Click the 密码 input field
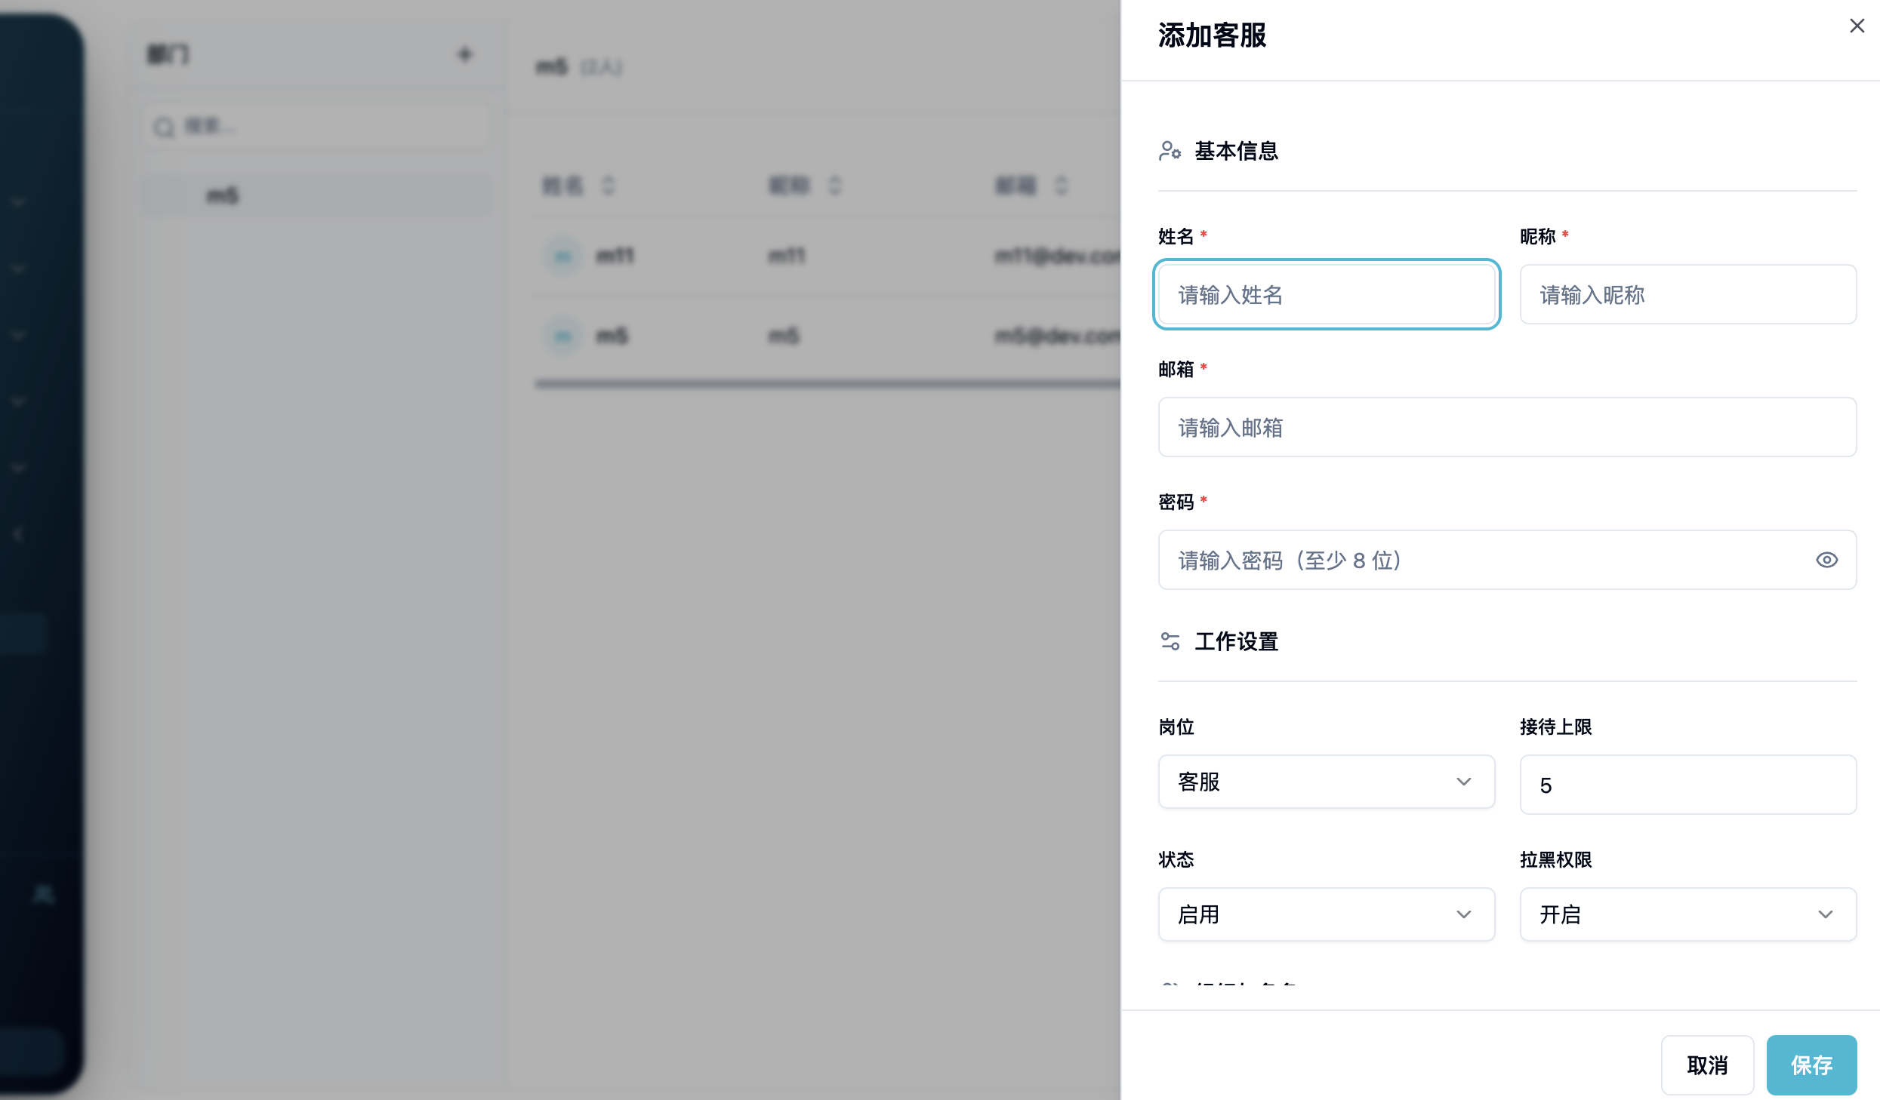 (x=1507, y=560)
